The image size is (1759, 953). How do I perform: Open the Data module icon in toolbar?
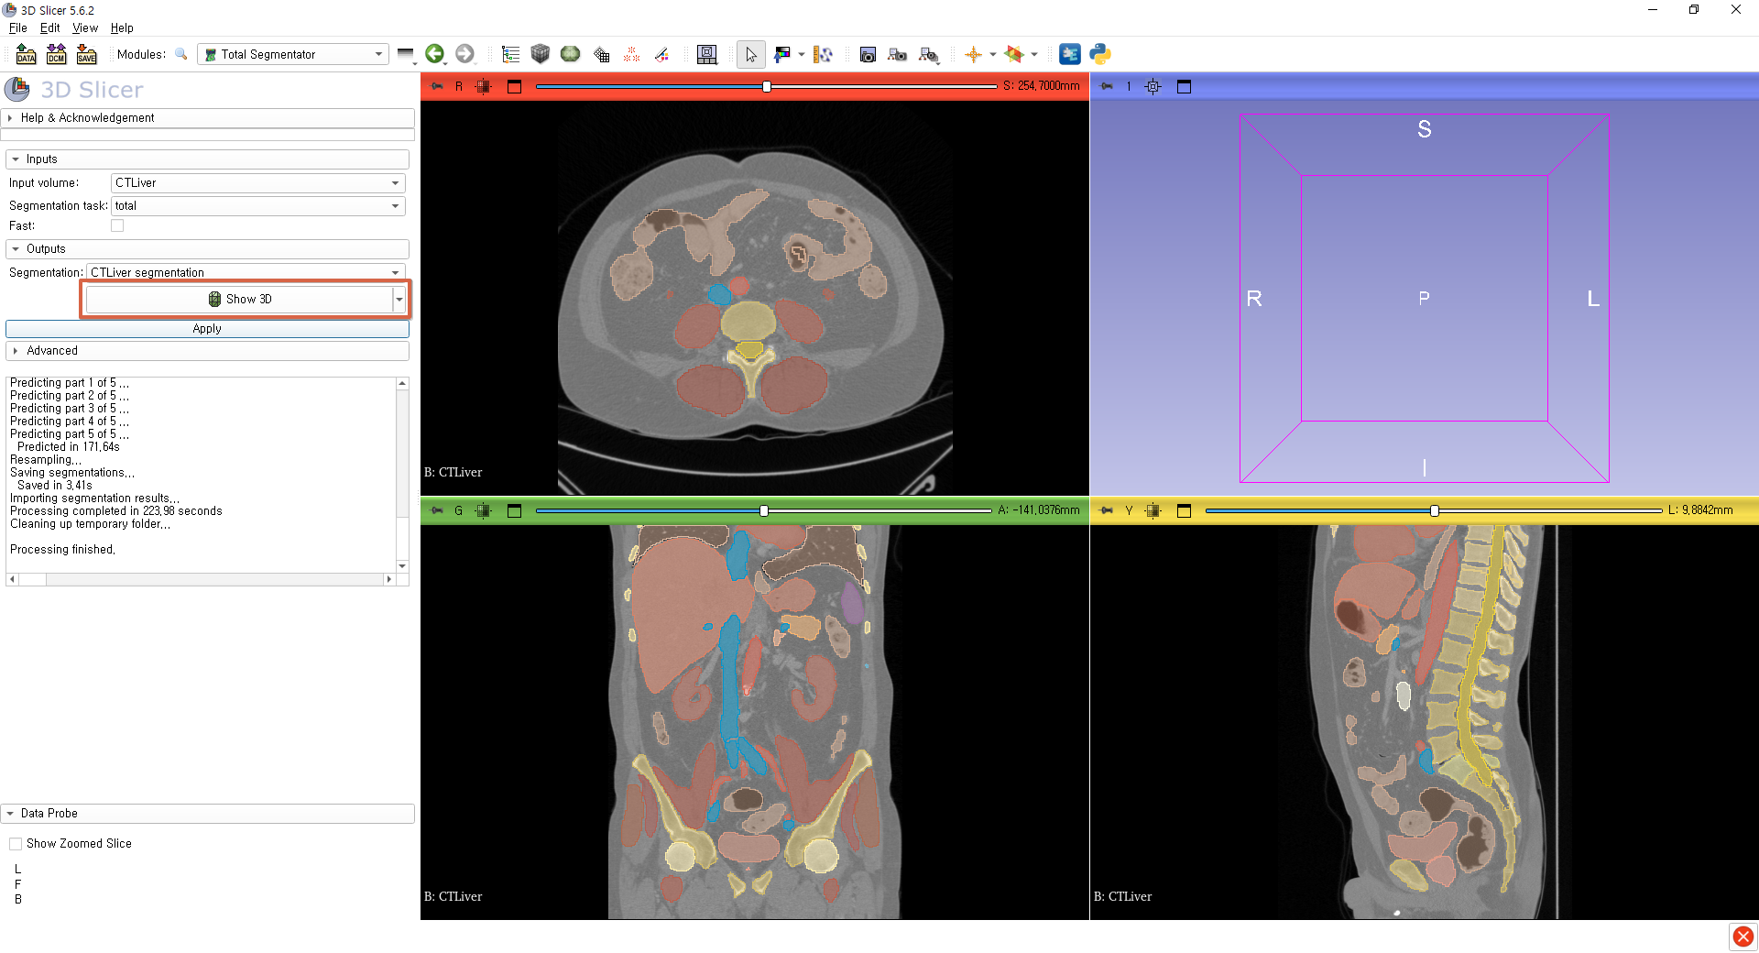(x=510, y=55)
